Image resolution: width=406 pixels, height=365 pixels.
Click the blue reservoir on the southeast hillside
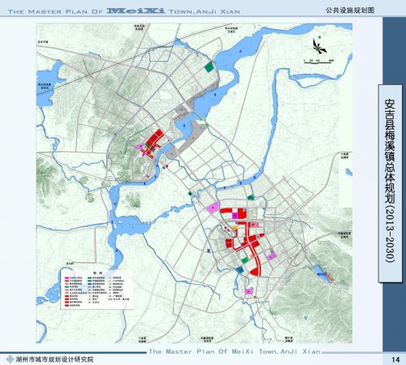coord(321,274)
